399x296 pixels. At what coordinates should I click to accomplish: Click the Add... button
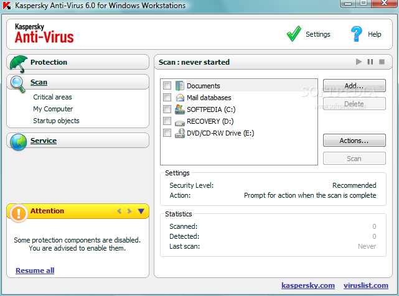pos(354,86)
